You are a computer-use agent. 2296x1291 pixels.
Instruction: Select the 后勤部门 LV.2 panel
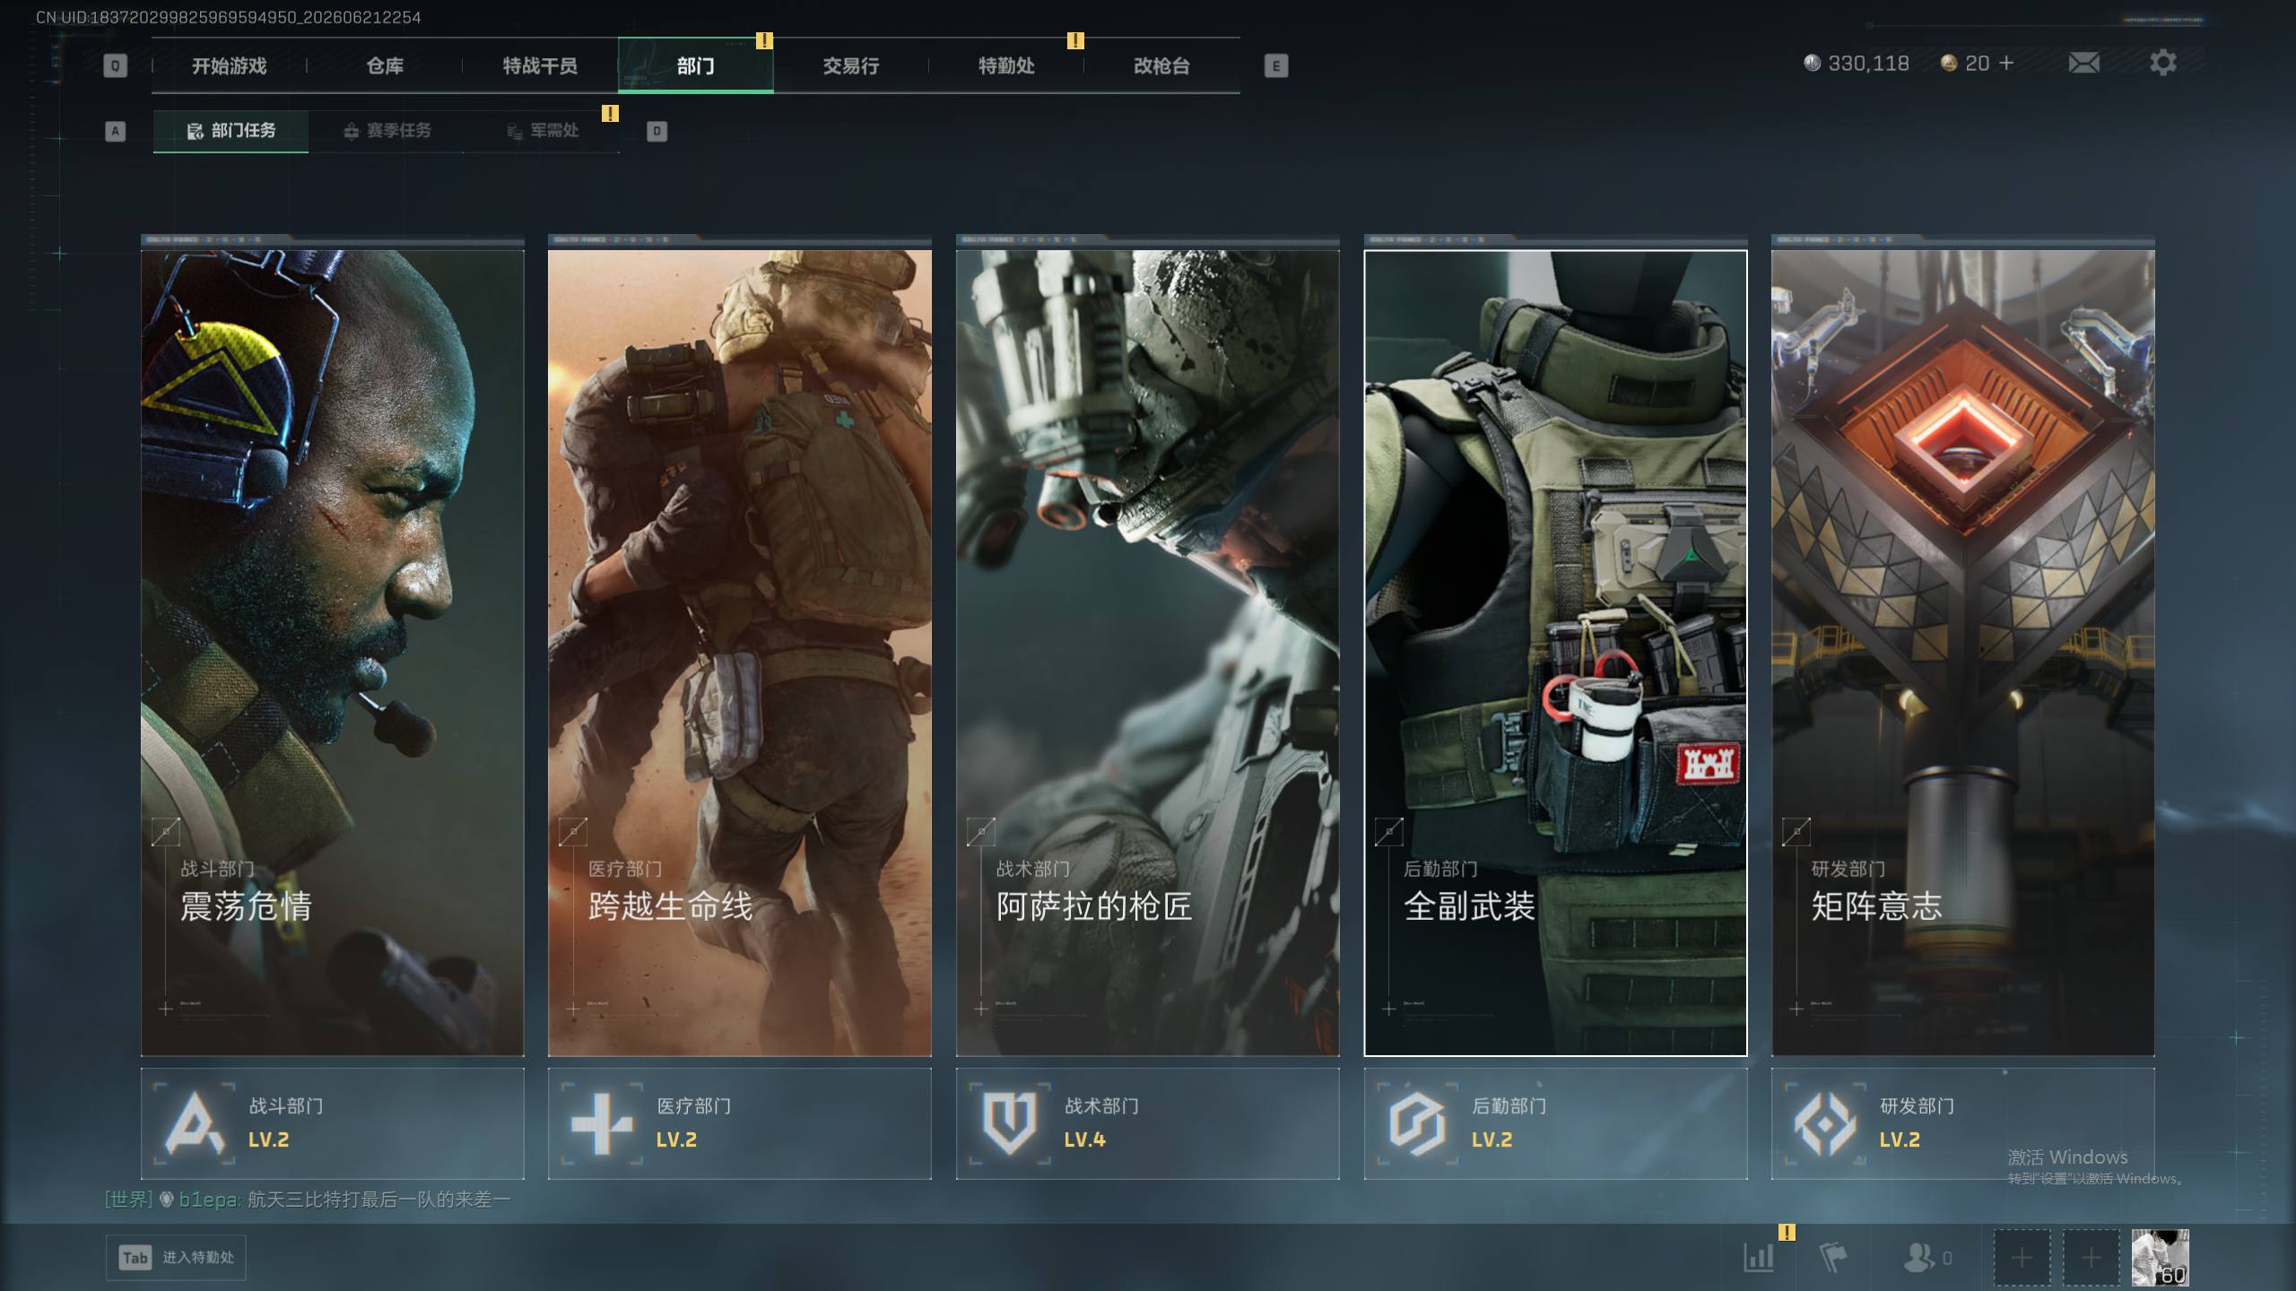(1555, 1123)
